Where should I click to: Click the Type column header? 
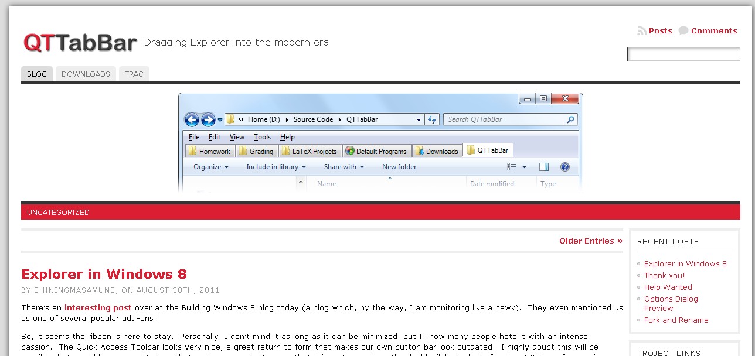click(x=548, y=184)
